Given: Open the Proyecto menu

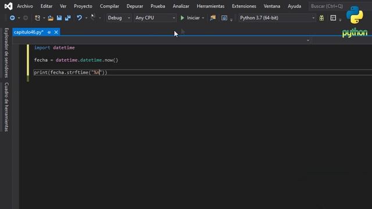Looking at the screenshot, I should [83, 6].
